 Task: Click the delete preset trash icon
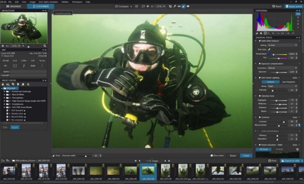point(18,84)
